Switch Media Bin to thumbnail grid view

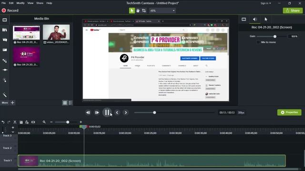65,103
